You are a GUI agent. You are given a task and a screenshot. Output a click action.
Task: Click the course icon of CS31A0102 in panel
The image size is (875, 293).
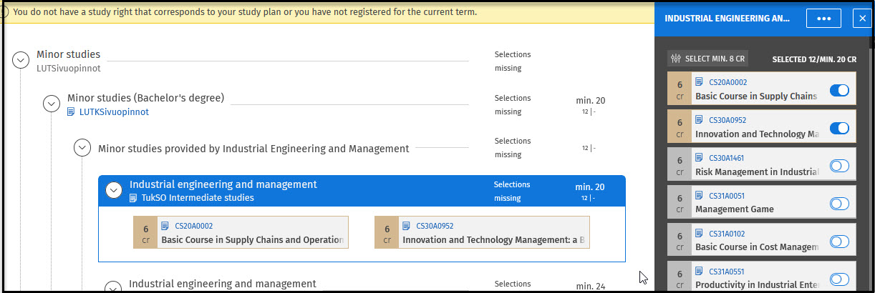tap(700, 233)
